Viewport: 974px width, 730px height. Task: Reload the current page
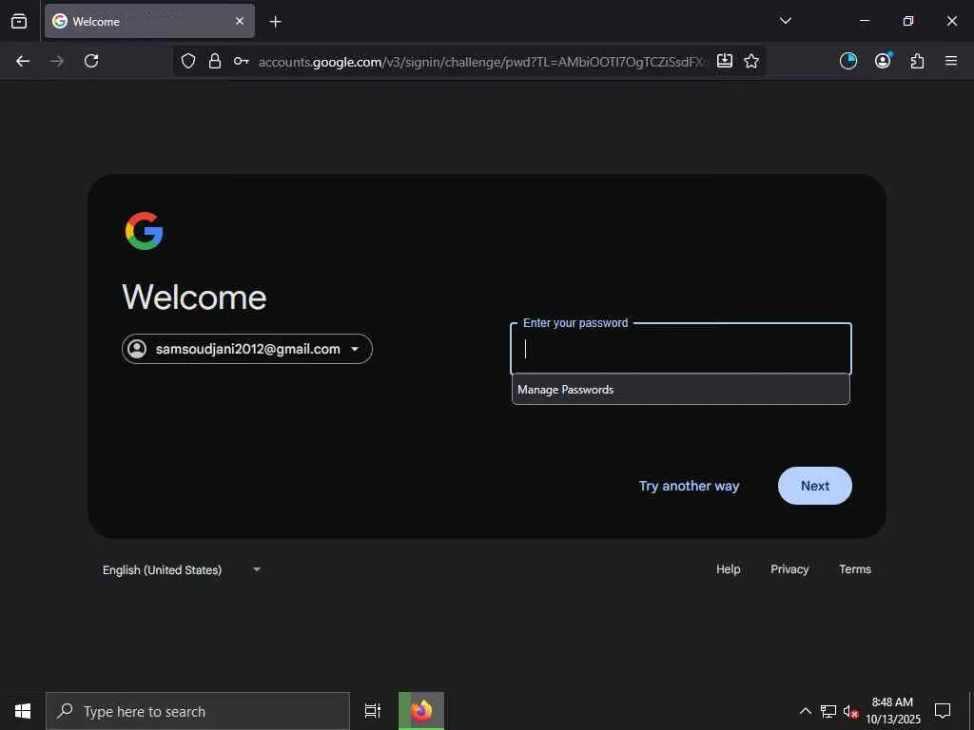point(91,61)
